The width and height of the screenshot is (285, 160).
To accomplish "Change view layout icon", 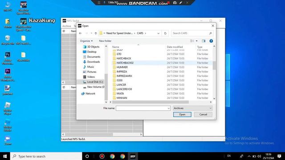I will point(192,41).
